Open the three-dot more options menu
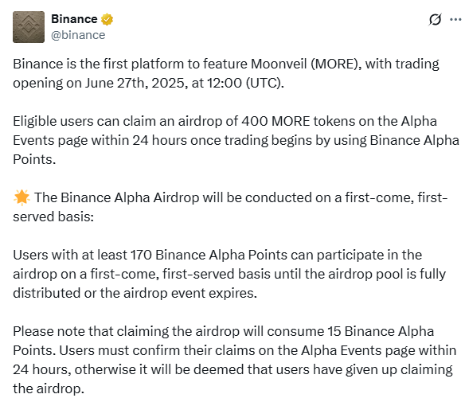 click(x=455, y=20)
